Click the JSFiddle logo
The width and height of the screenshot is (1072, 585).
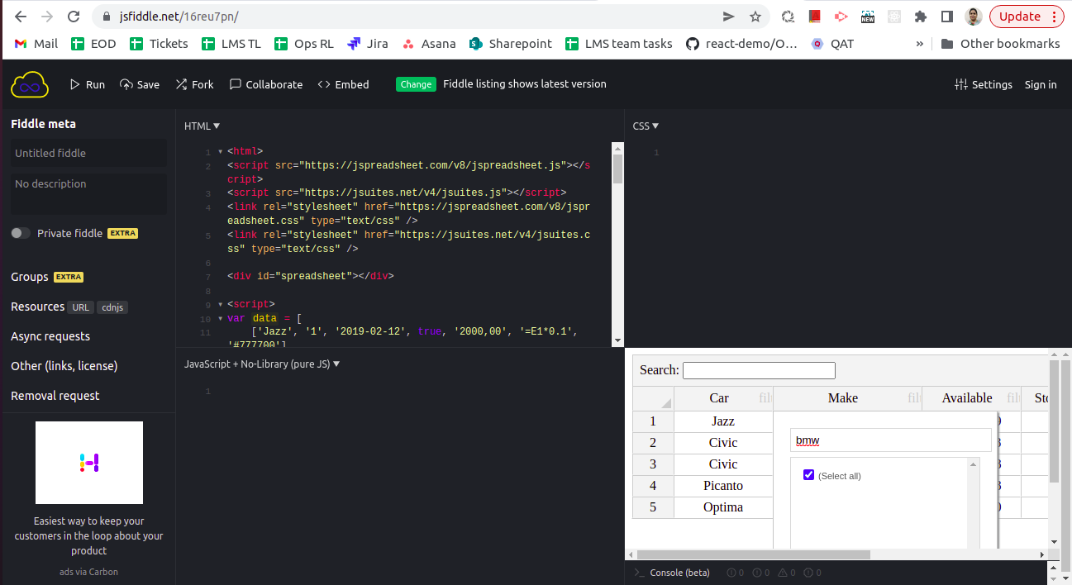29,83
